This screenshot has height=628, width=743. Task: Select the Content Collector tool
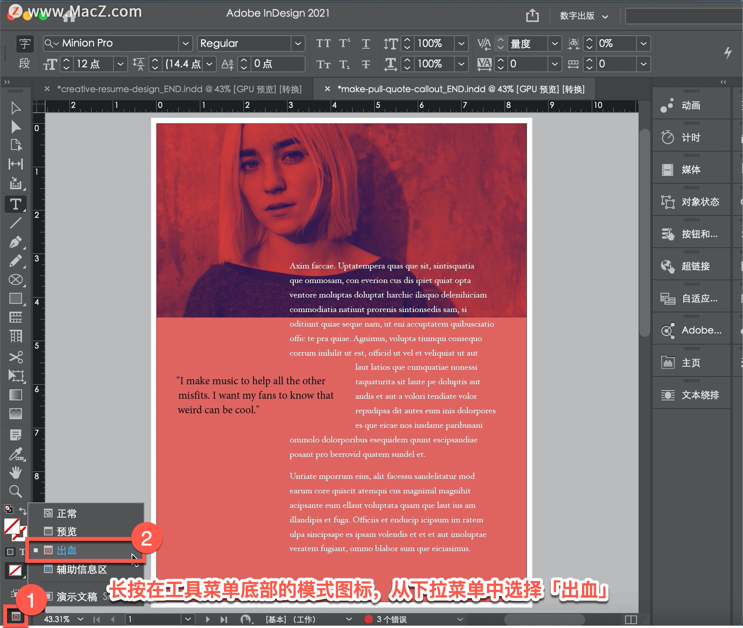16,183
